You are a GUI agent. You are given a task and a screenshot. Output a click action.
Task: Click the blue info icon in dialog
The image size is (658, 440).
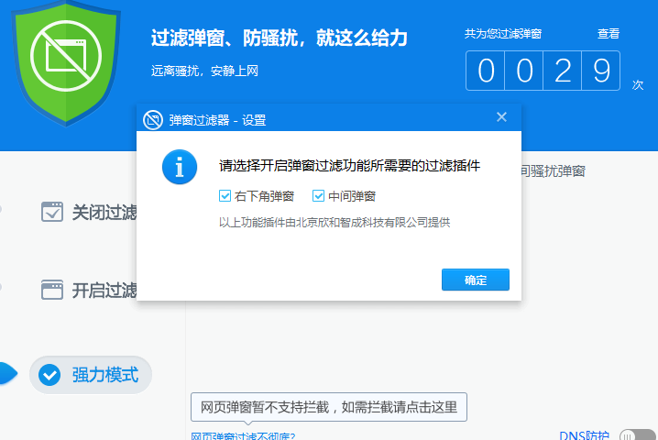(179, 167)
